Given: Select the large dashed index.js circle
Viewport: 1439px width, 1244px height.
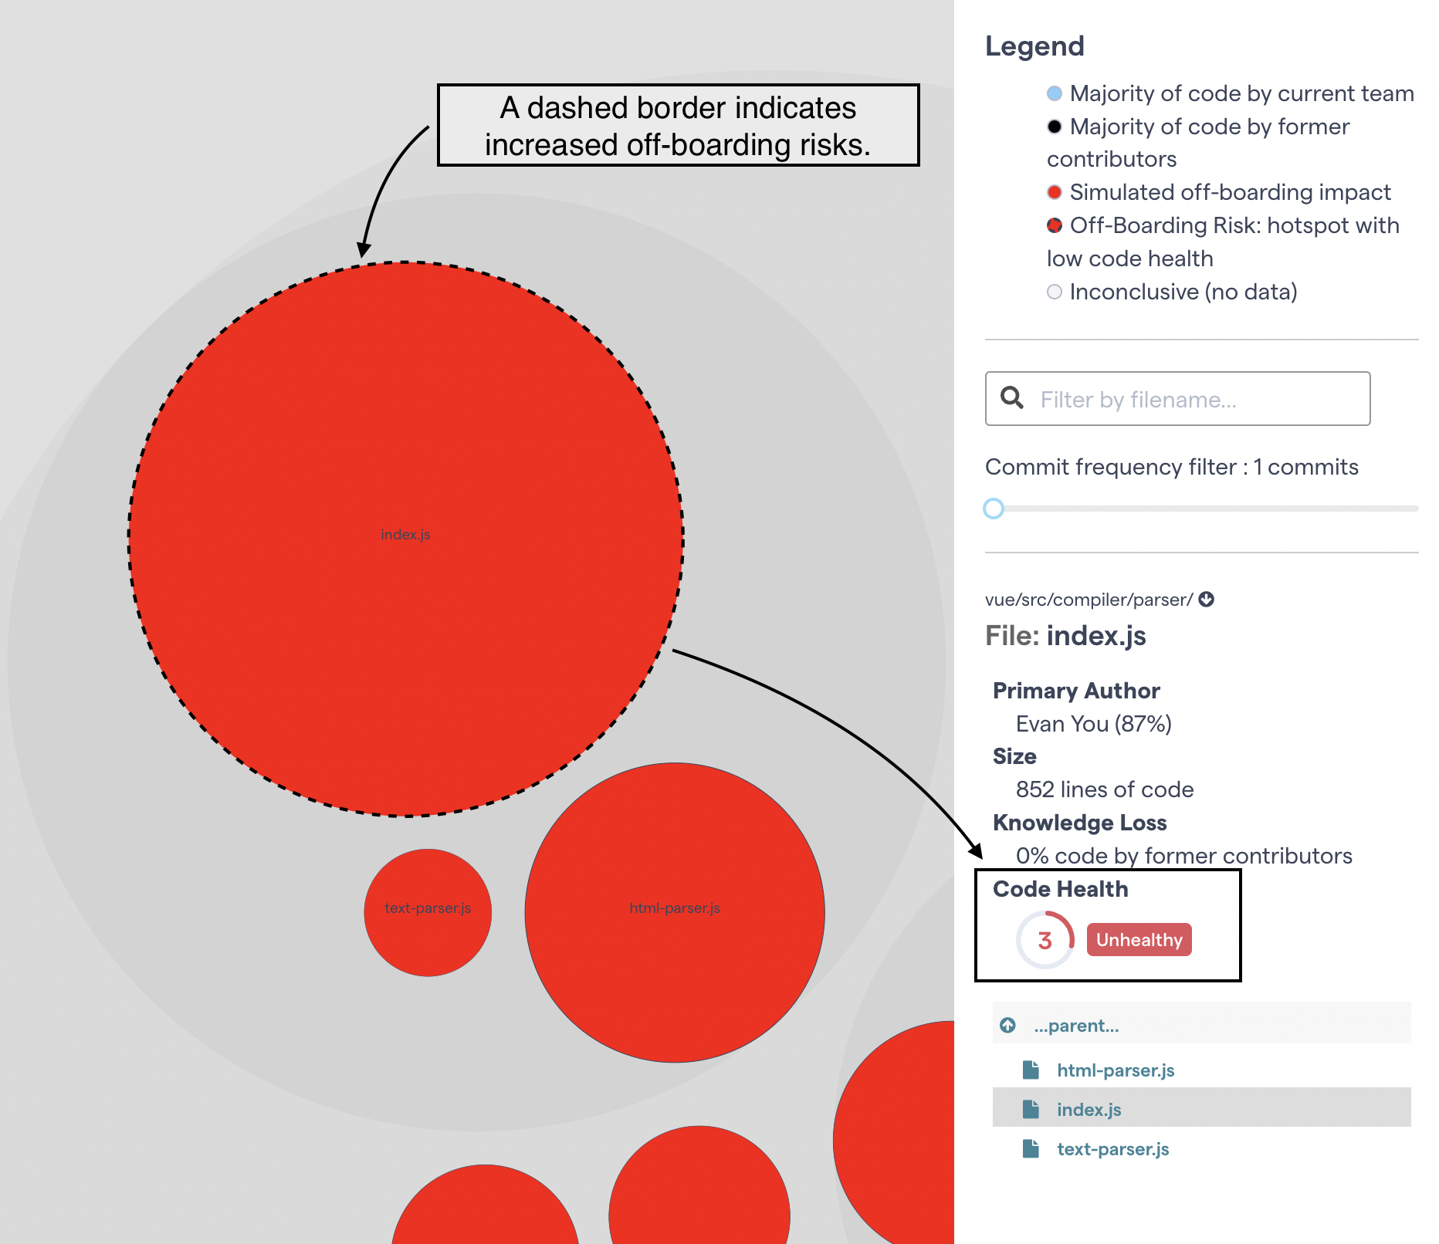Looking at the screenshot, I should click(x=406, y=463).
